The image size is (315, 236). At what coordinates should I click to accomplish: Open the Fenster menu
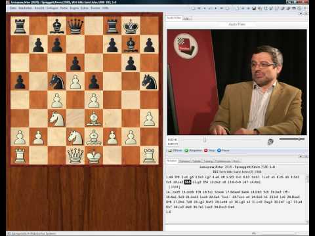[x=95, y=8]
